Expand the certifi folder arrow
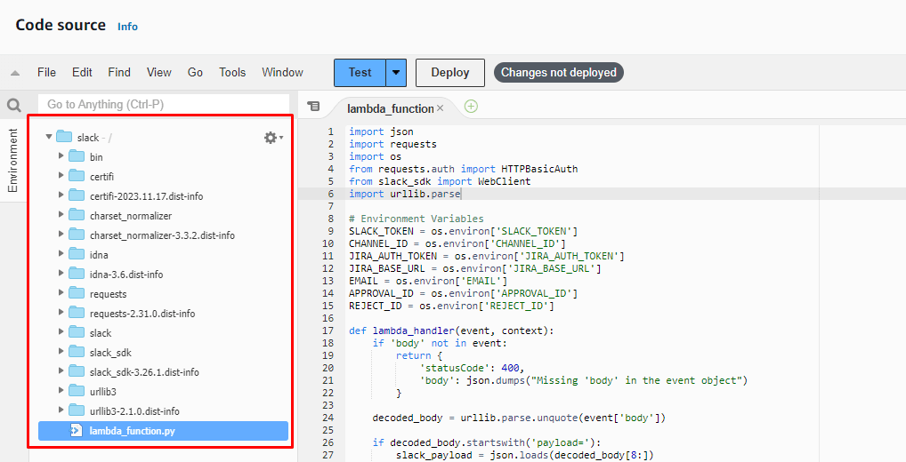The height and width of the screenshot is (462, 906). tap(61, 177)
